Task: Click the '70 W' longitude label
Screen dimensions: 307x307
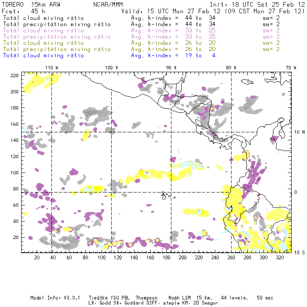Action: pos(291,68)
